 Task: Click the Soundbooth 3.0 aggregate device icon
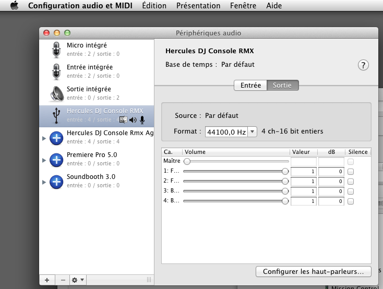56,182
